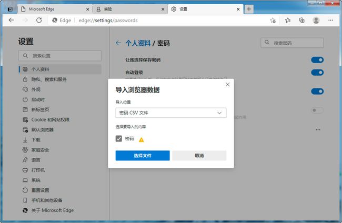Reload the page with the refresh icon
Image resolution: width=342 pixels, height=223 pixels.
39,21
